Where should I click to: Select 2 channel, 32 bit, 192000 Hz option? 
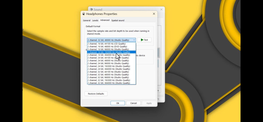click(x=111, y=80)
